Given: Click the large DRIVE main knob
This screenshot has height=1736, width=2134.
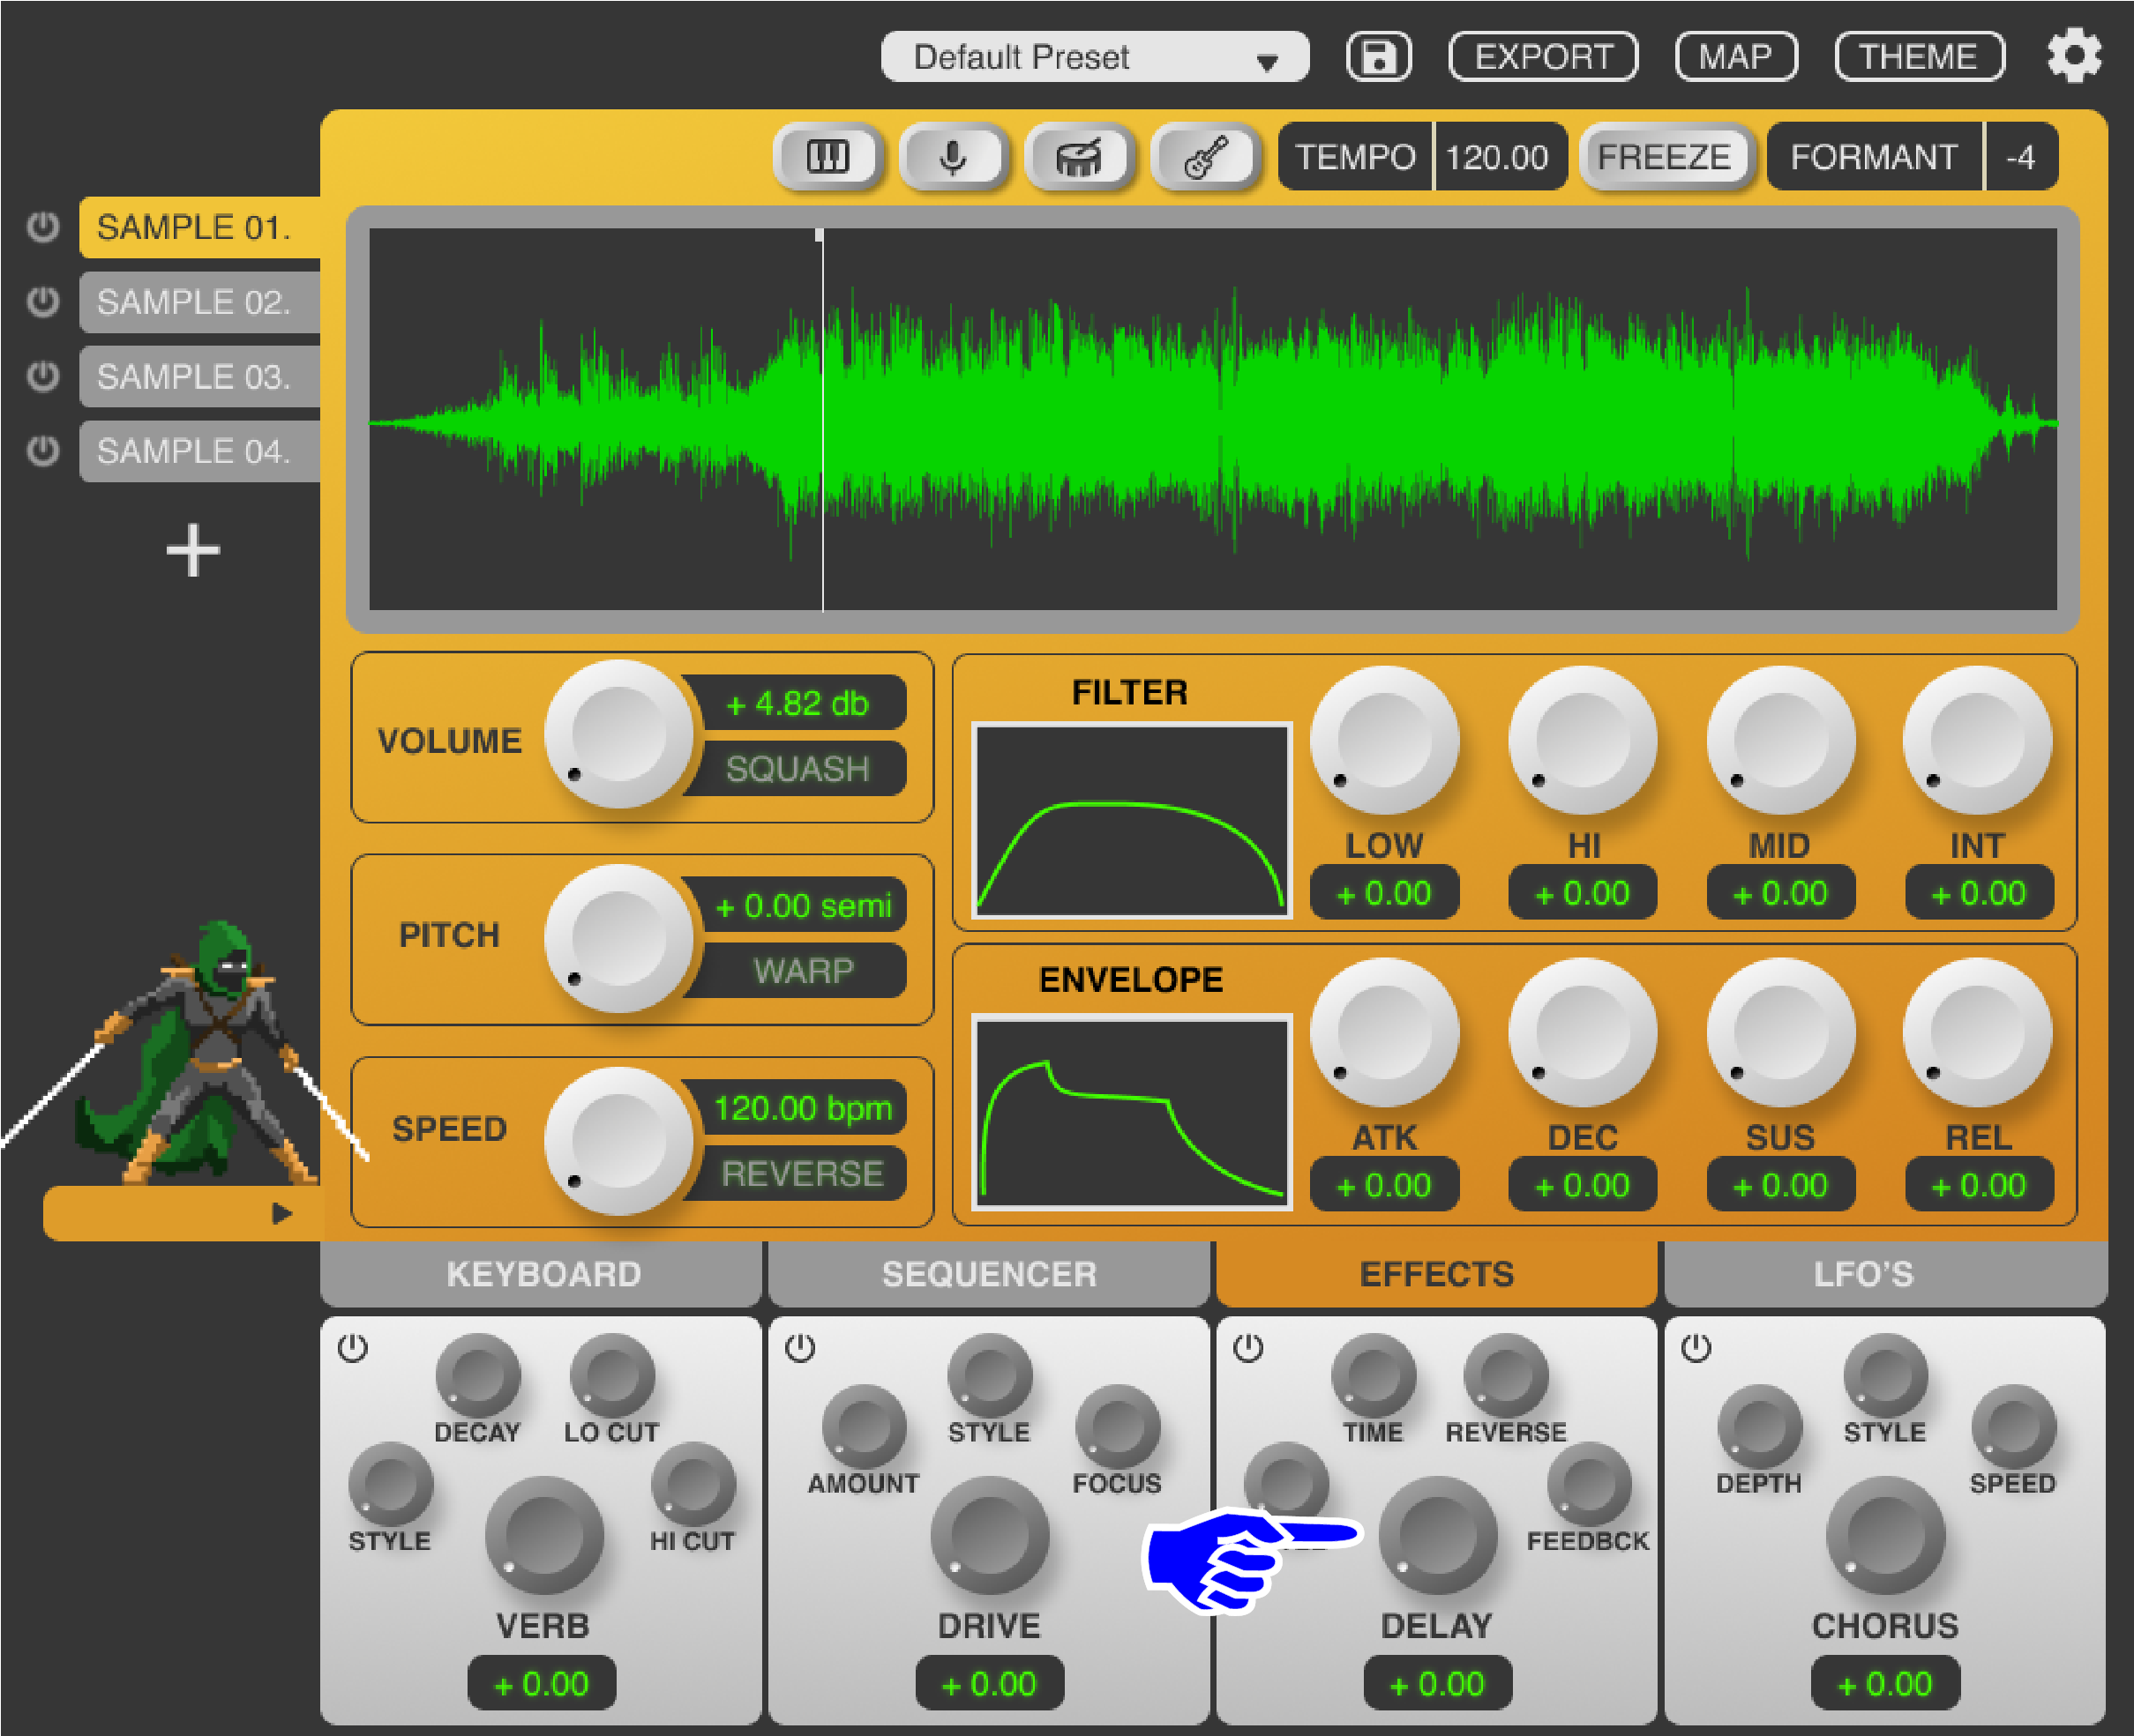Looking at the screenshot, I should point(990,1535).
